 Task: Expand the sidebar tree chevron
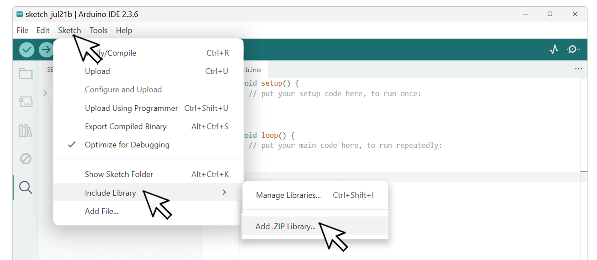tap(45, 93)
